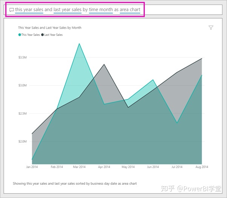The width and height of the screenshot is (227, 198).
Task: Open the filter funnel icon on the chart
Action: 211,28
